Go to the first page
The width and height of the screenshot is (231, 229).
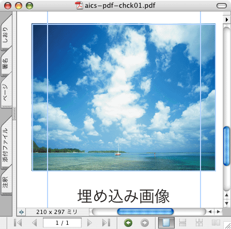pyautogui.click(x=18, y=223)
